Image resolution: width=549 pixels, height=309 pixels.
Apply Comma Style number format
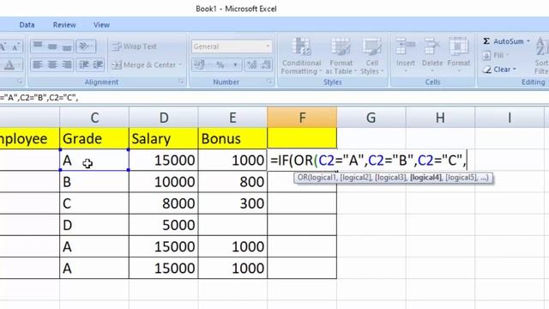pos(235,65)
